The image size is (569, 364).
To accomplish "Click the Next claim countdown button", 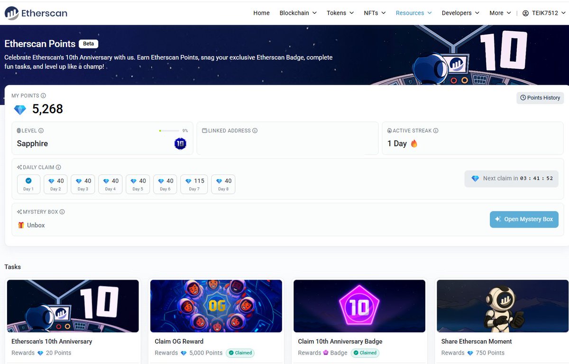I will point(512,179).
